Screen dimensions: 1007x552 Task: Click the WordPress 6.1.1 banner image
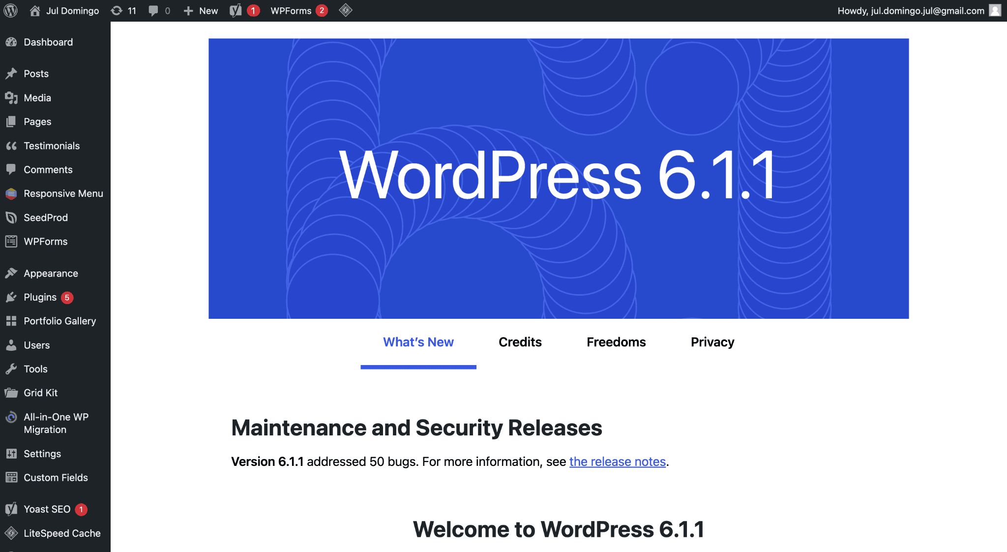tap(559, 179)
